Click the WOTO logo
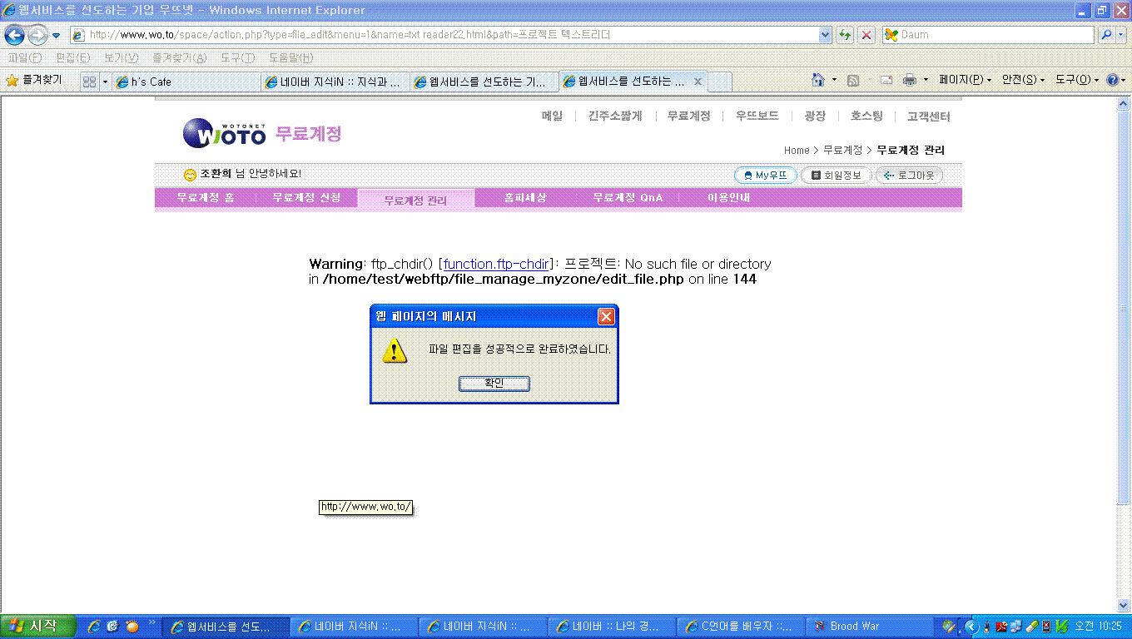 [x=225, y=133]
